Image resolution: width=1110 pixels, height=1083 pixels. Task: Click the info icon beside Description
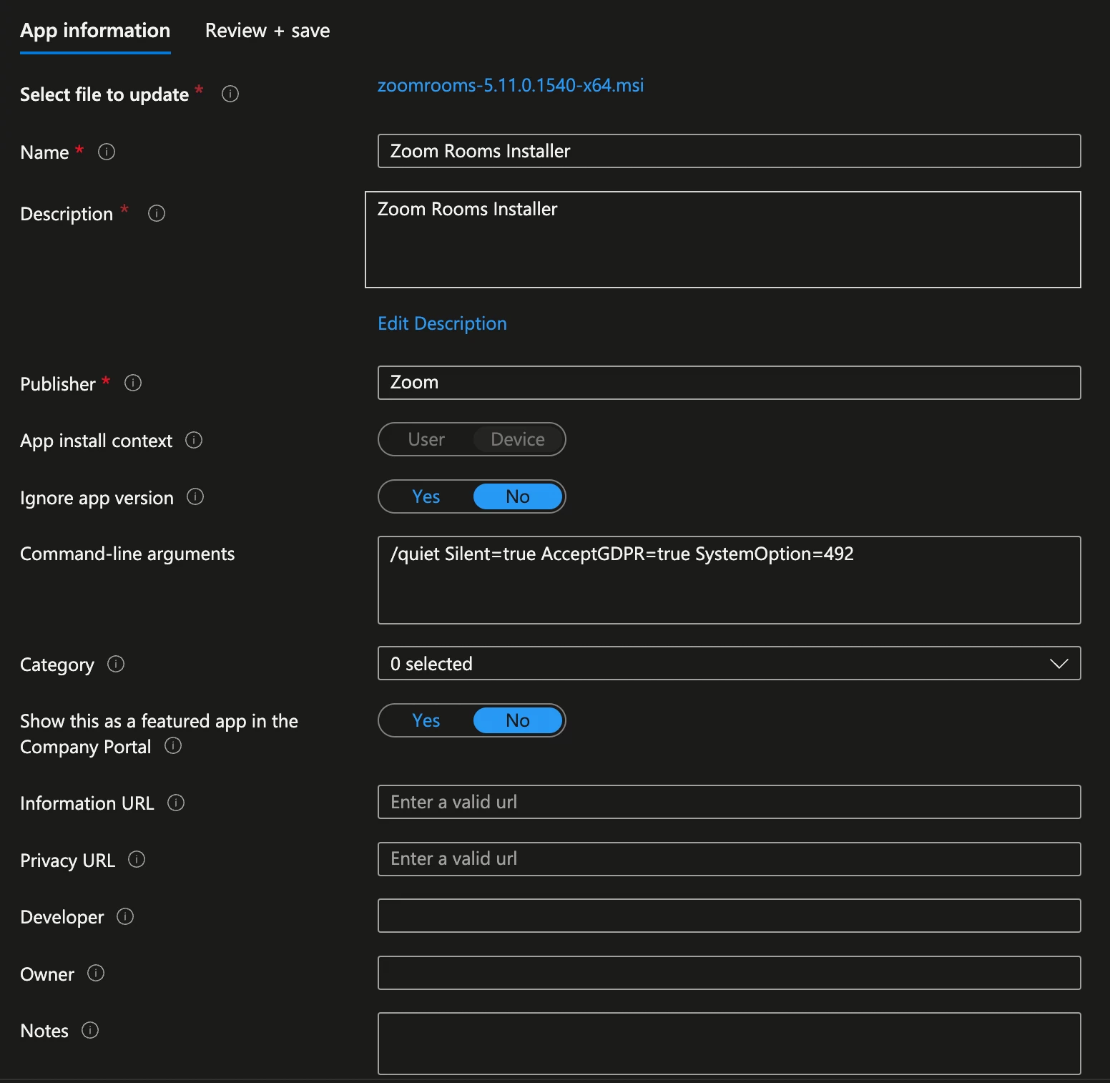[x=157, y=213]
